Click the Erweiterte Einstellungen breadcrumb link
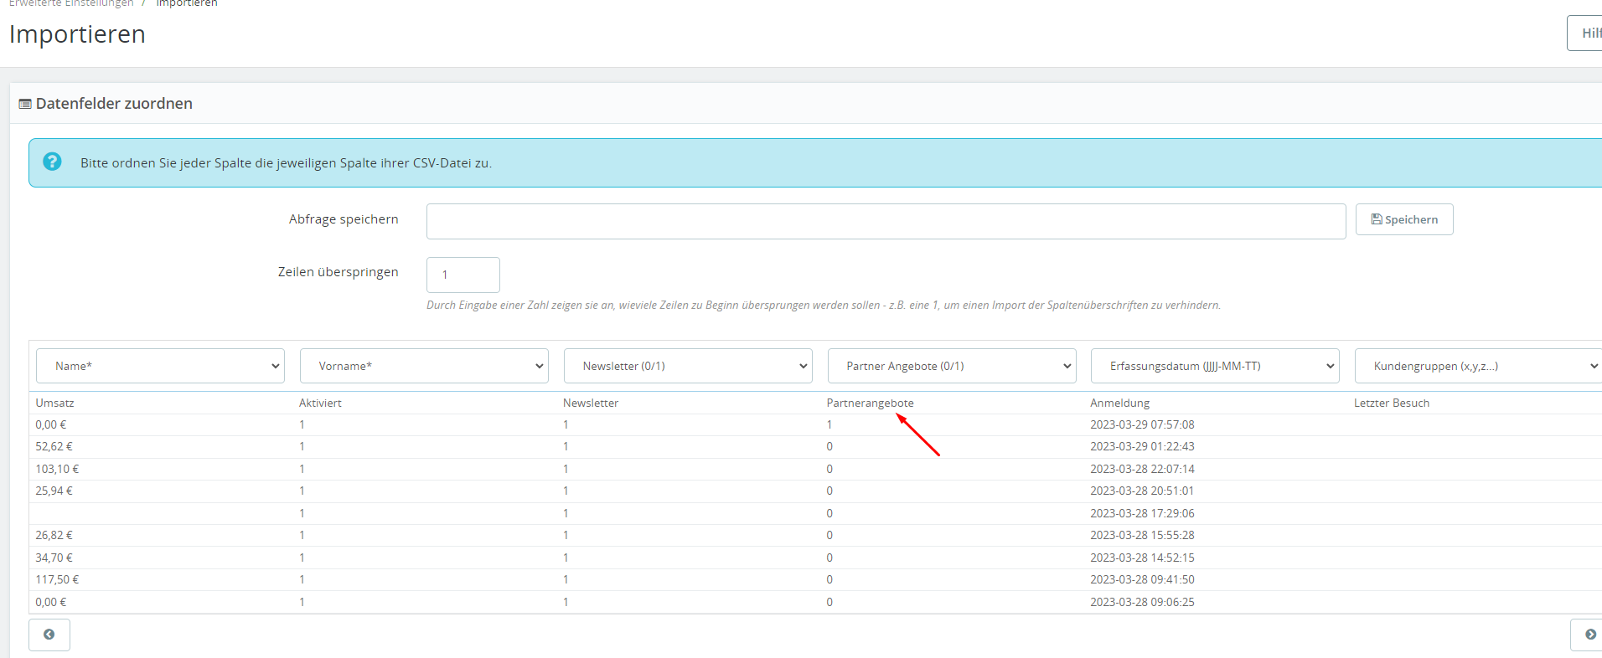This screenshot has height=658, width=1602. [71, 3]
